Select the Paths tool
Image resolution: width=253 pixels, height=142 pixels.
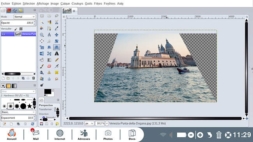(49, 28)
